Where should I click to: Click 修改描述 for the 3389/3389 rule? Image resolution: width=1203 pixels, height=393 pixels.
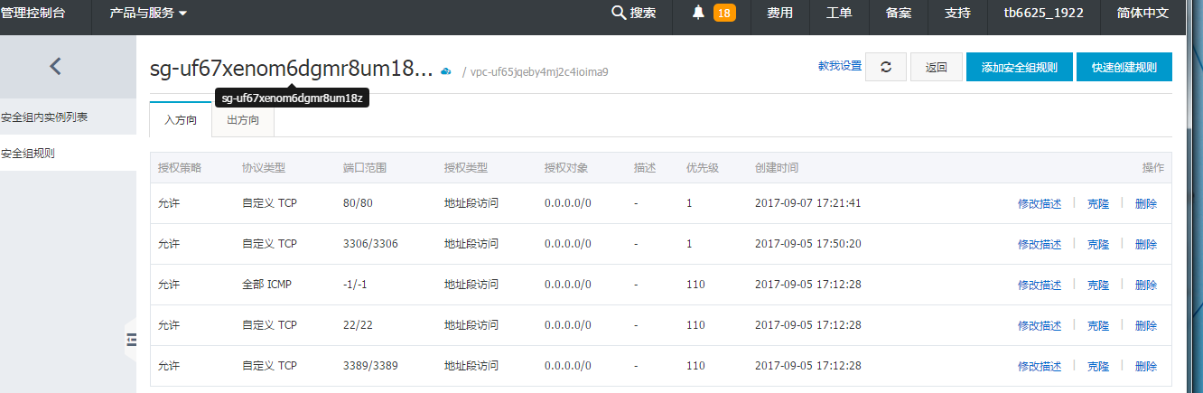point(1040,366)
